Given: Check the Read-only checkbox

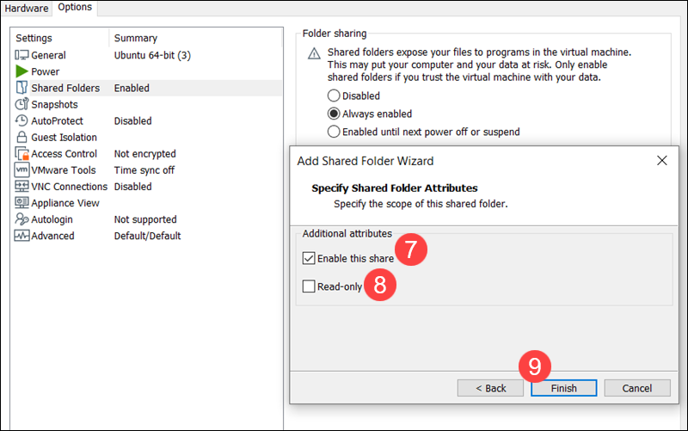Looking at the screenshot, I should point(309,286).
